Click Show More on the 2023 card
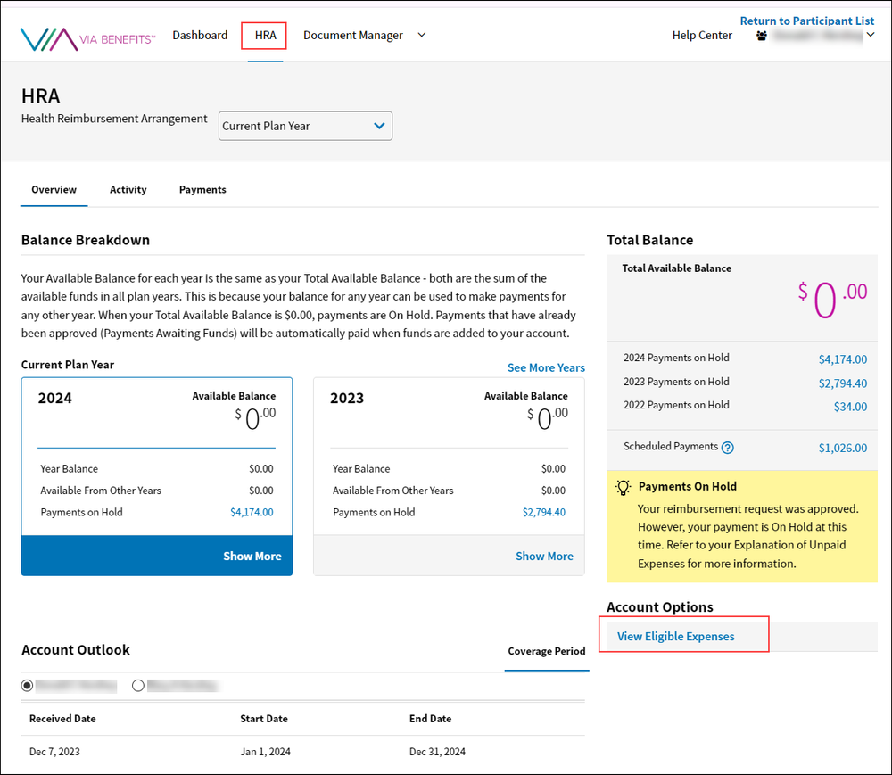Image resolution: width=892 pixels, height=775 pixels. point(544,555)
